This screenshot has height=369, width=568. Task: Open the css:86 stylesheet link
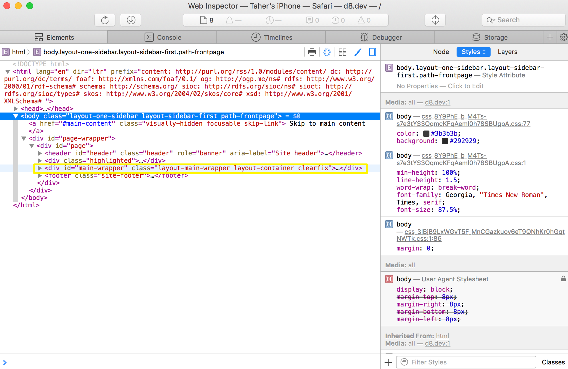tap(481, 235)
